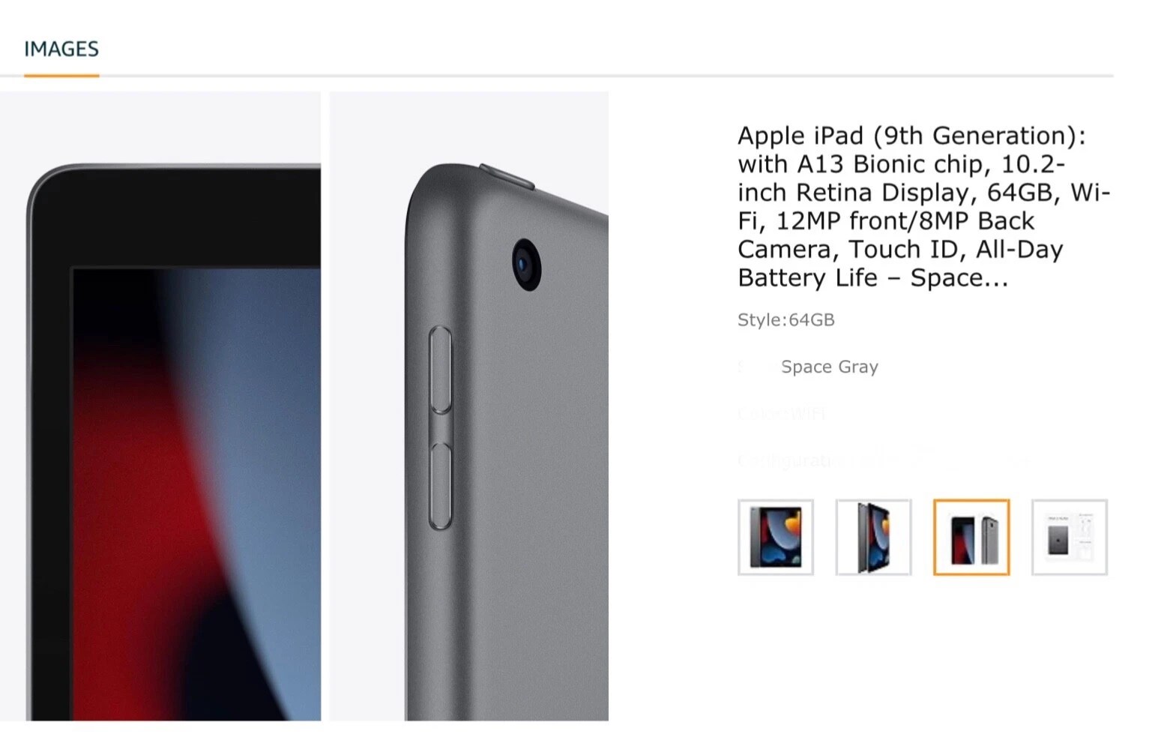Click the Space Gray color label
Screen dimensions: 1158x743
click(x=830, y=367)
